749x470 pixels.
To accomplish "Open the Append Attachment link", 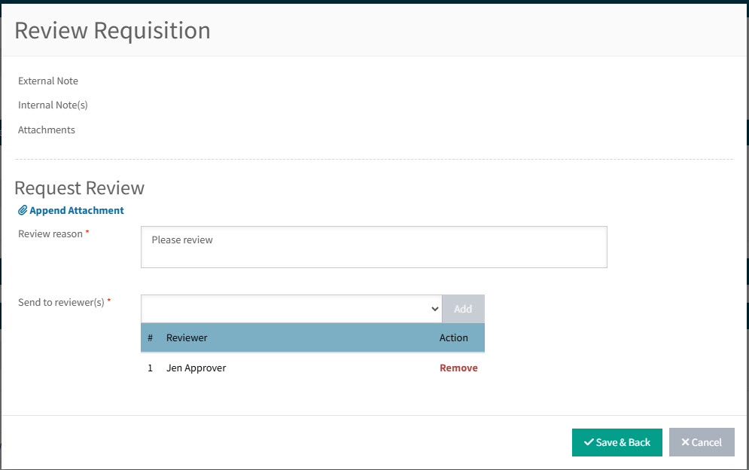I will pos(75,210).
